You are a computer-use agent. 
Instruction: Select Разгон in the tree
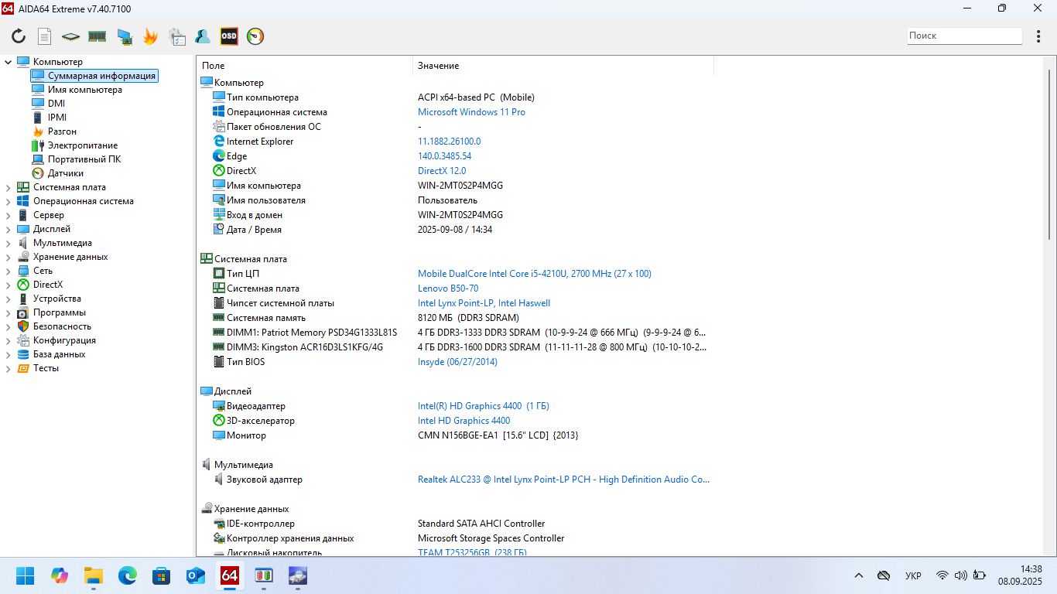[62, 131]
